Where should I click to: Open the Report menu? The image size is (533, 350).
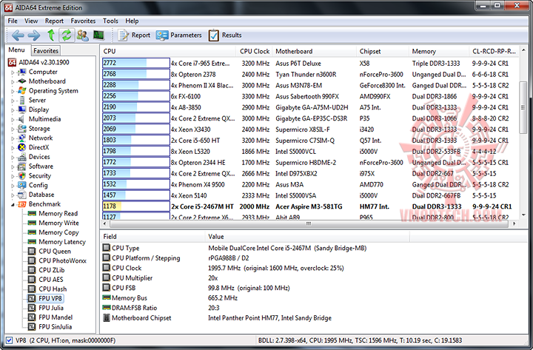pos(54,21)
